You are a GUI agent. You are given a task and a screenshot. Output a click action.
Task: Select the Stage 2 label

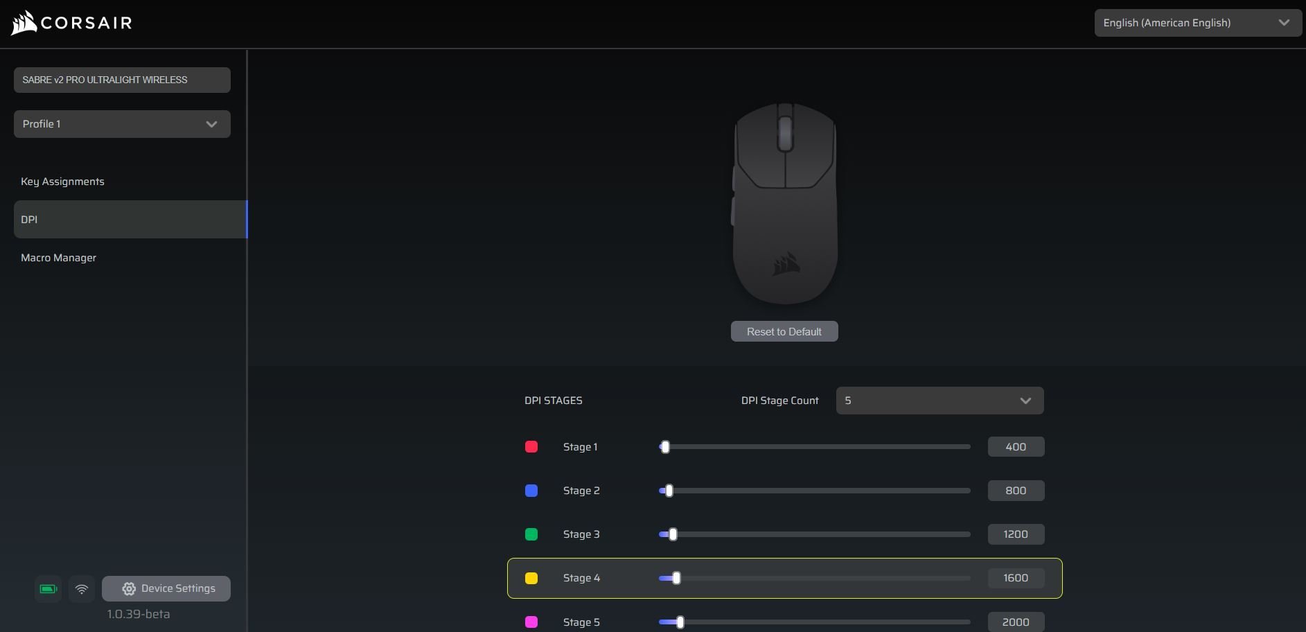tap(581, 491)
